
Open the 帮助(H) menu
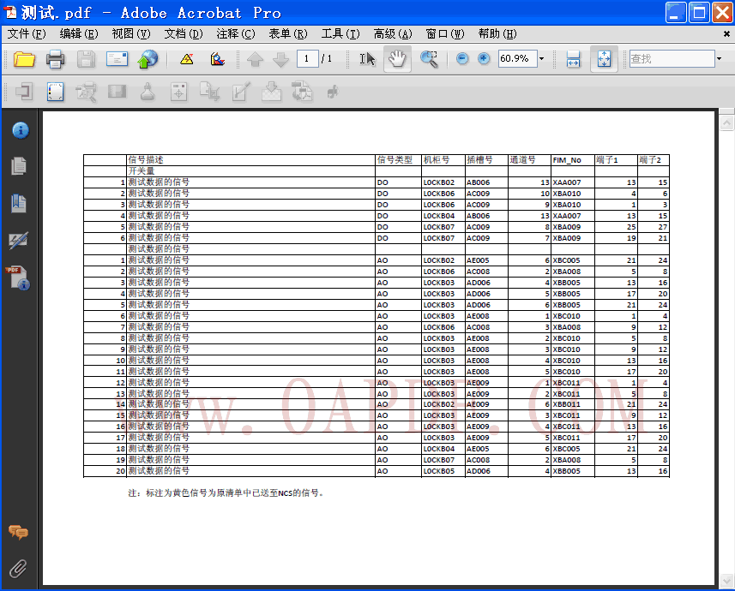click(x=497, y=33)
